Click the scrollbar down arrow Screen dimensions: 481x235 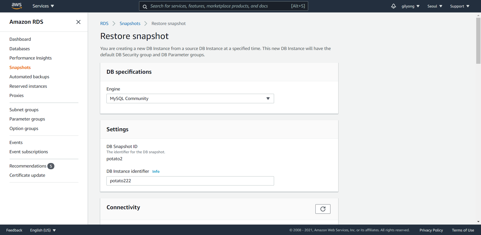478,222
